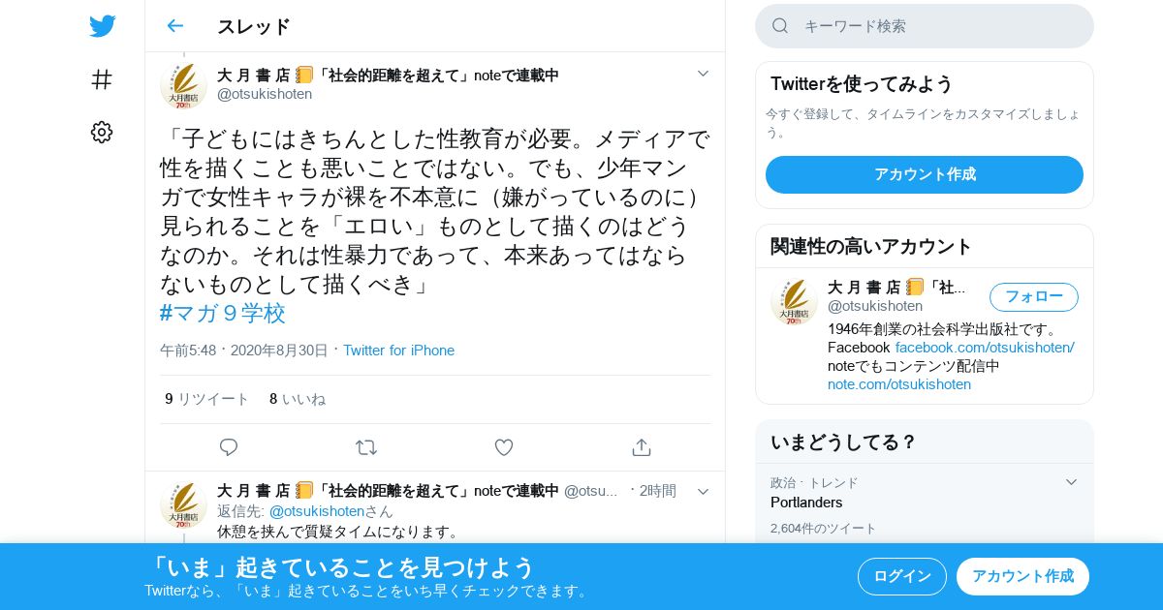Open the note.com/otsukishoten link
This screenshot has height=610, width=1163.
point(899,384)
